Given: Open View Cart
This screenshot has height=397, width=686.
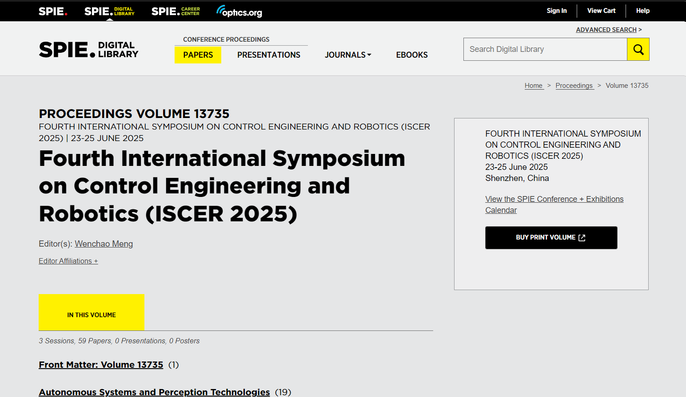Looking at the screenshot, I should click(601, 11).
